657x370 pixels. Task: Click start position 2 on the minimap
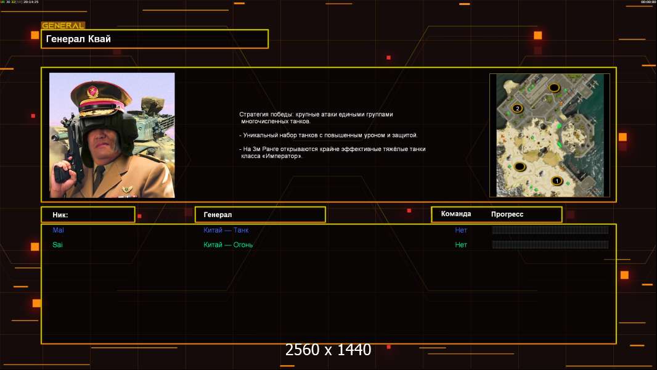[517, 109]
